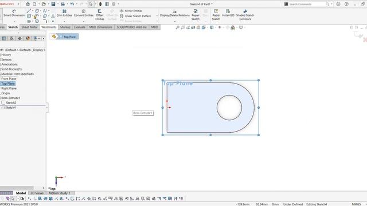Click the Help question mark icon
This screenshot has width=367, height=206.
point(346,4)
